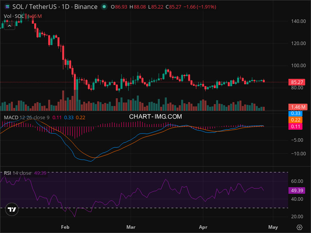Click the 100.00 price axis label
The width and height of the screenshot is (311, 233).
coord(298,66)
